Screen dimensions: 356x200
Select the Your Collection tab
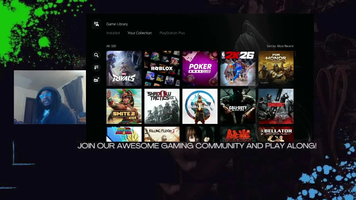pos(140,33)
